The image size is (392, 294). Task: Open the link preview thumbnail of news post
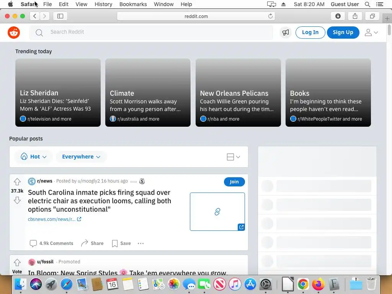click(x=217, y=211)
